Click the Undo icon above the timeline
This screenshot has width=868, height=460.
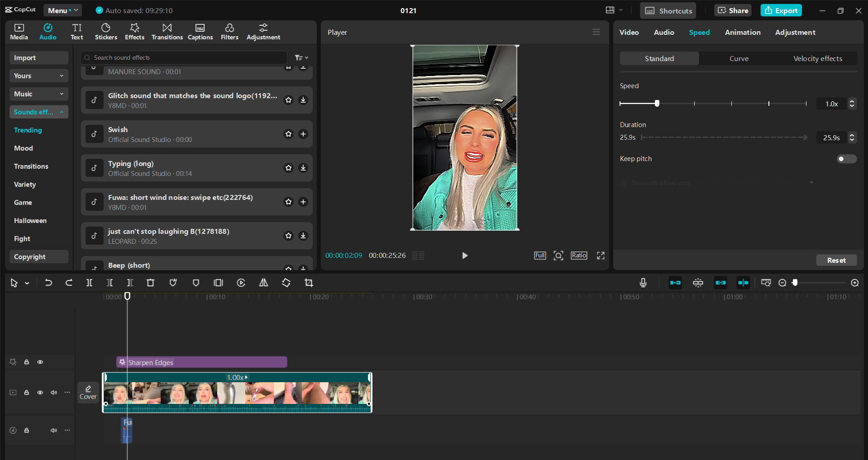pyautogui.click(x=48, y=283)
